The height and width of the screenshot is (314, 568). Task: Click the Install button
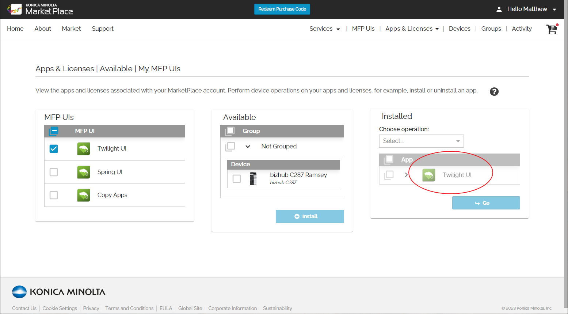pos(310,216)
